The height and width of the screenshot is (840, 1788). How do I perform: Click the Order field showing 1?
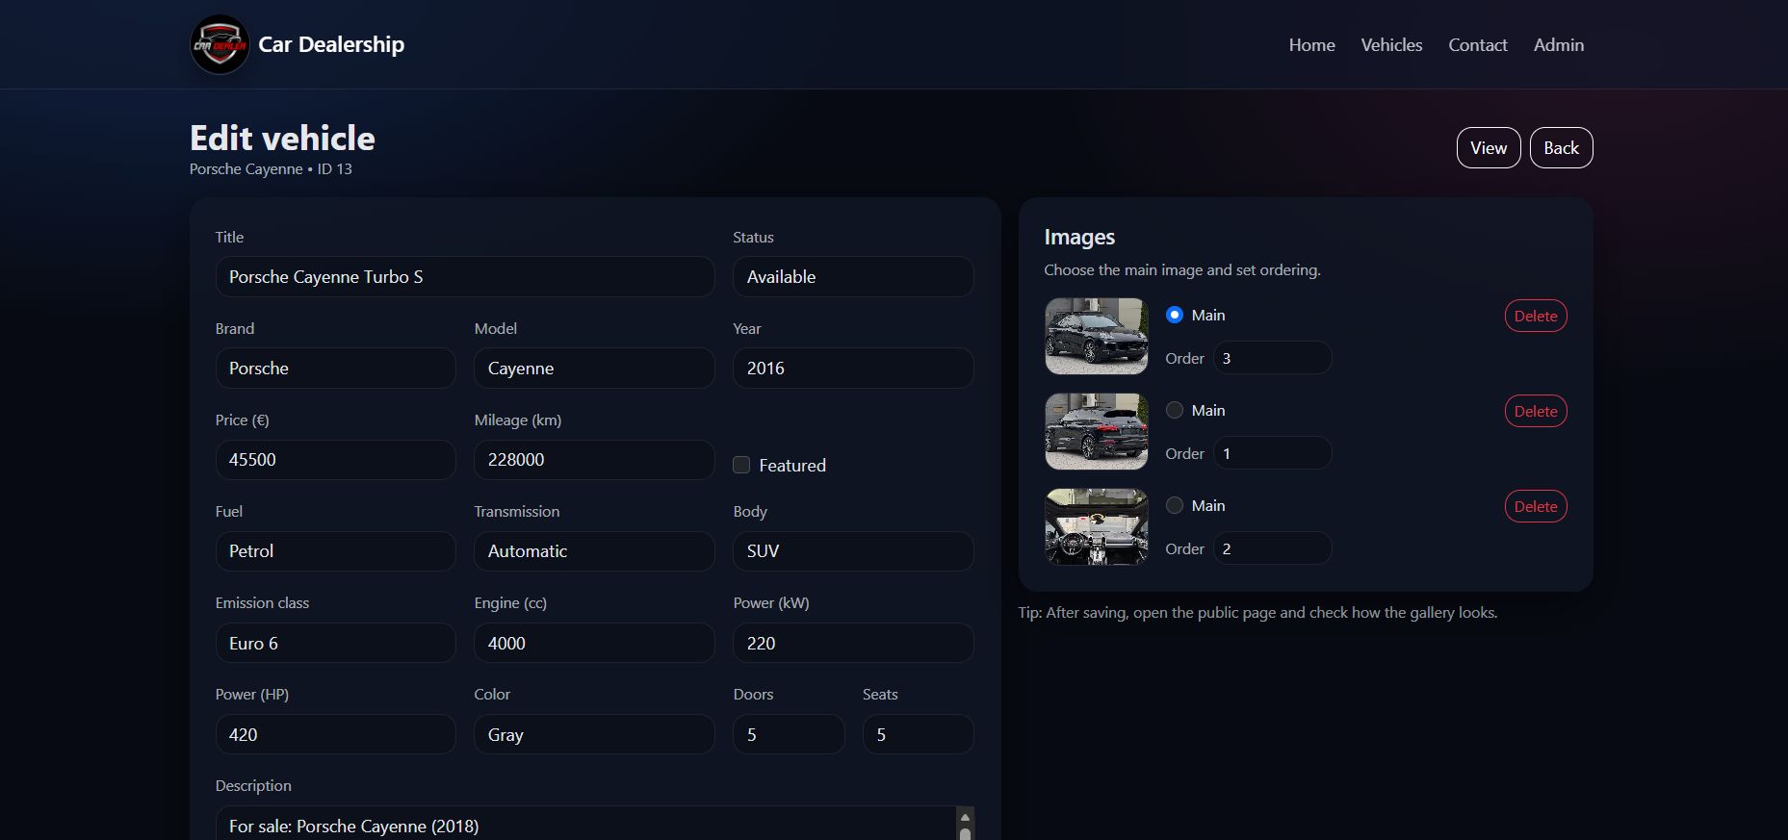click(1272, 453)
